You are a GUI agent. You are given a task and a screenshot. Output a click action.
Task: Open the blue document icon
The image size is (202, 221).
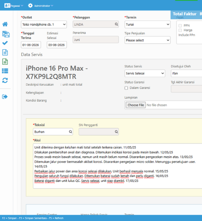coord(5,52)
